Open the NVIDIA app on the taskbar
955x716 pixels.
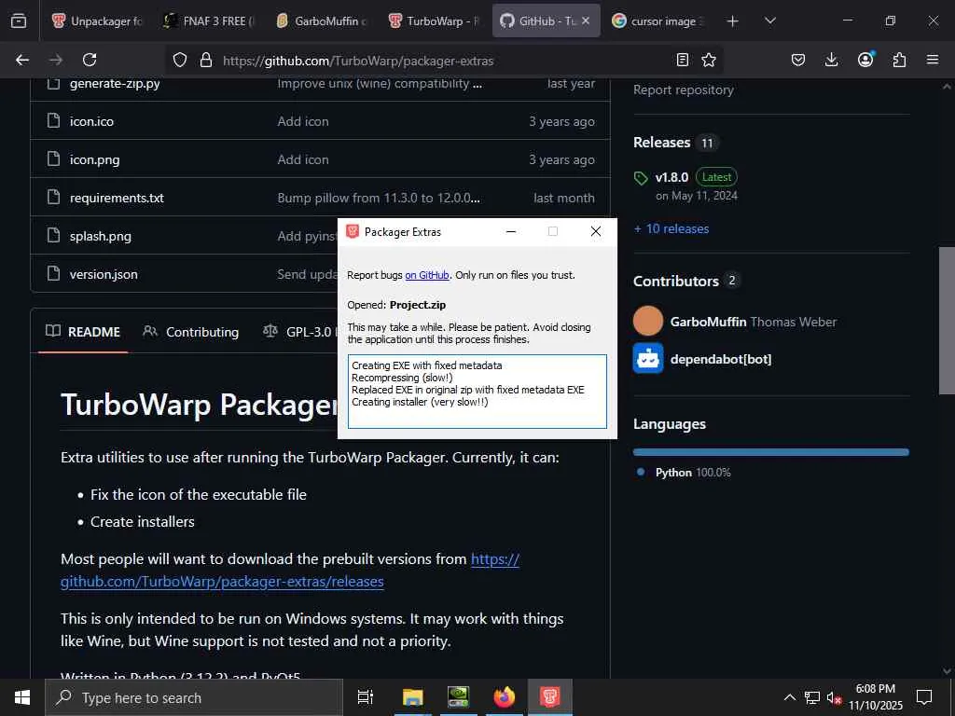(x=458, y=697)
